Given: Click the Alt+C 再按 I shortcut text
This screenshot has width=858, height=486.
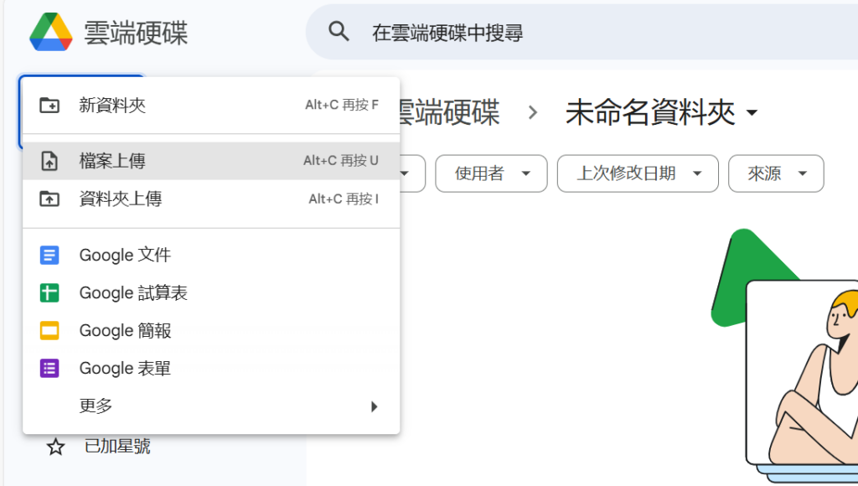Looking at the screenshot, I should (x=344, y=199).
